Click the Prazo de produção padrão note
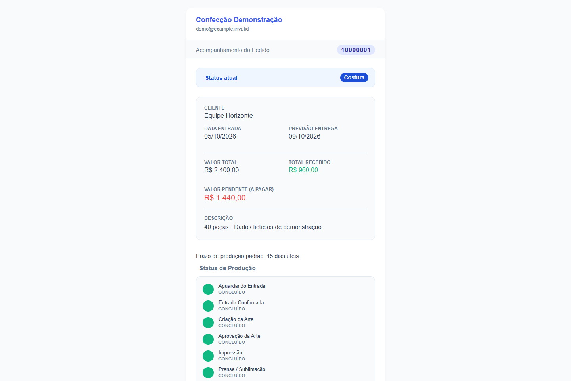 coord(248,256)
